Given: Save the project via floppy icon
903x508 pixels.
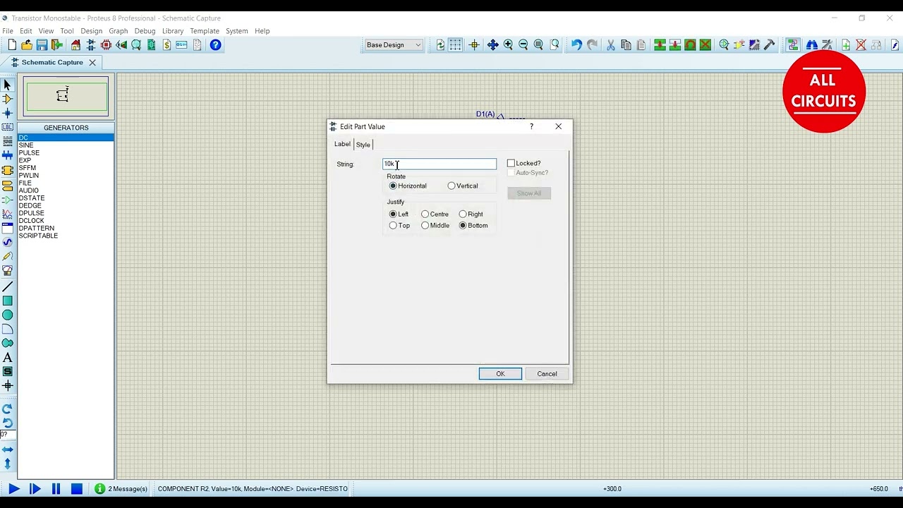Looking at the screenshot, I should [42, 45].
